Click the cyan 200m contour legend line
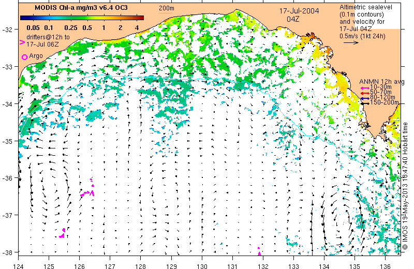Image resolution: width=414 pixels, height=269 pixels. point(166,13)
